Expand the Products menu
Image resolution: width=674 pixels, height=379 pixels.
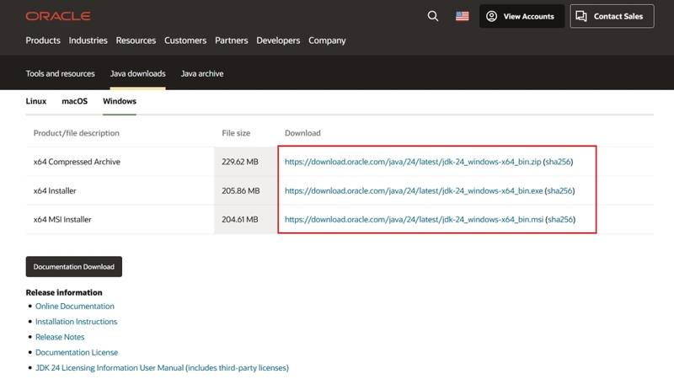pos(43,40)
